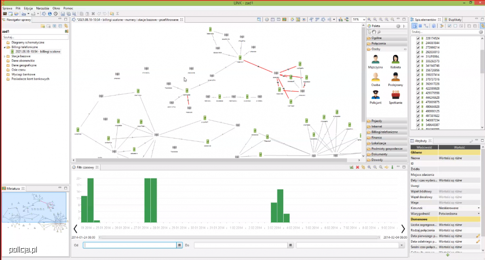The height and width of the screenshot is (260, 485).
Task: Select the arrow pointer tool in Paleta
Action: pos(369,32)
